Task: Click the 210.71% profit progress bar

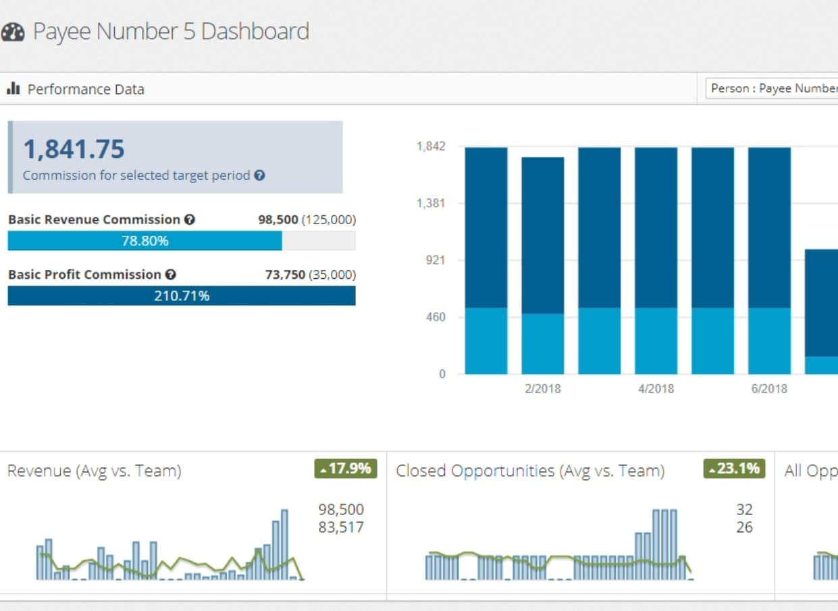Action: click(181, 296)
